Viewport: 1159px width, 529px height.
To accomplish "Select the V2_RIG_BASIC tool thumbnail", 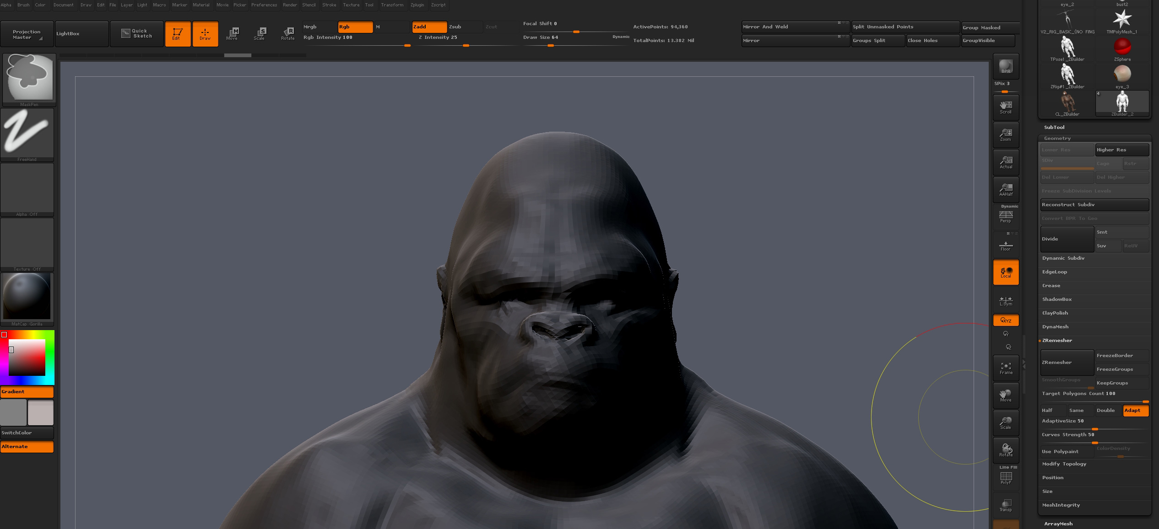I will click(1067, 22).
